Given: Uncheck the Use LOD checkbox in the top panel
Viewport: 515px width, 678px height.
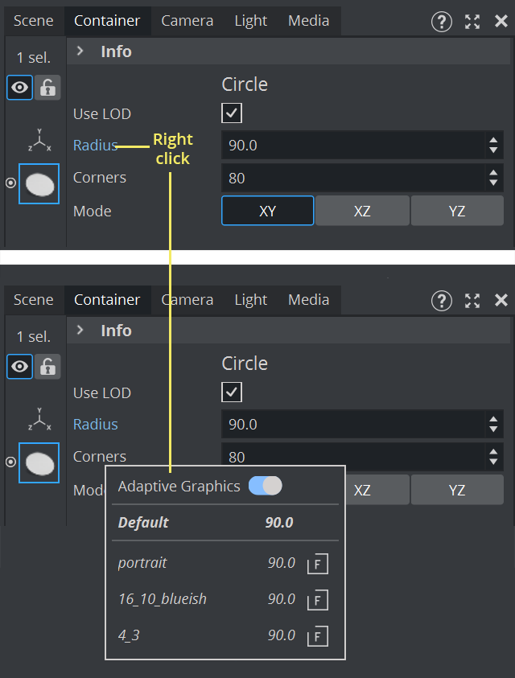Looking at the screenshot, I should click(232, 113).
